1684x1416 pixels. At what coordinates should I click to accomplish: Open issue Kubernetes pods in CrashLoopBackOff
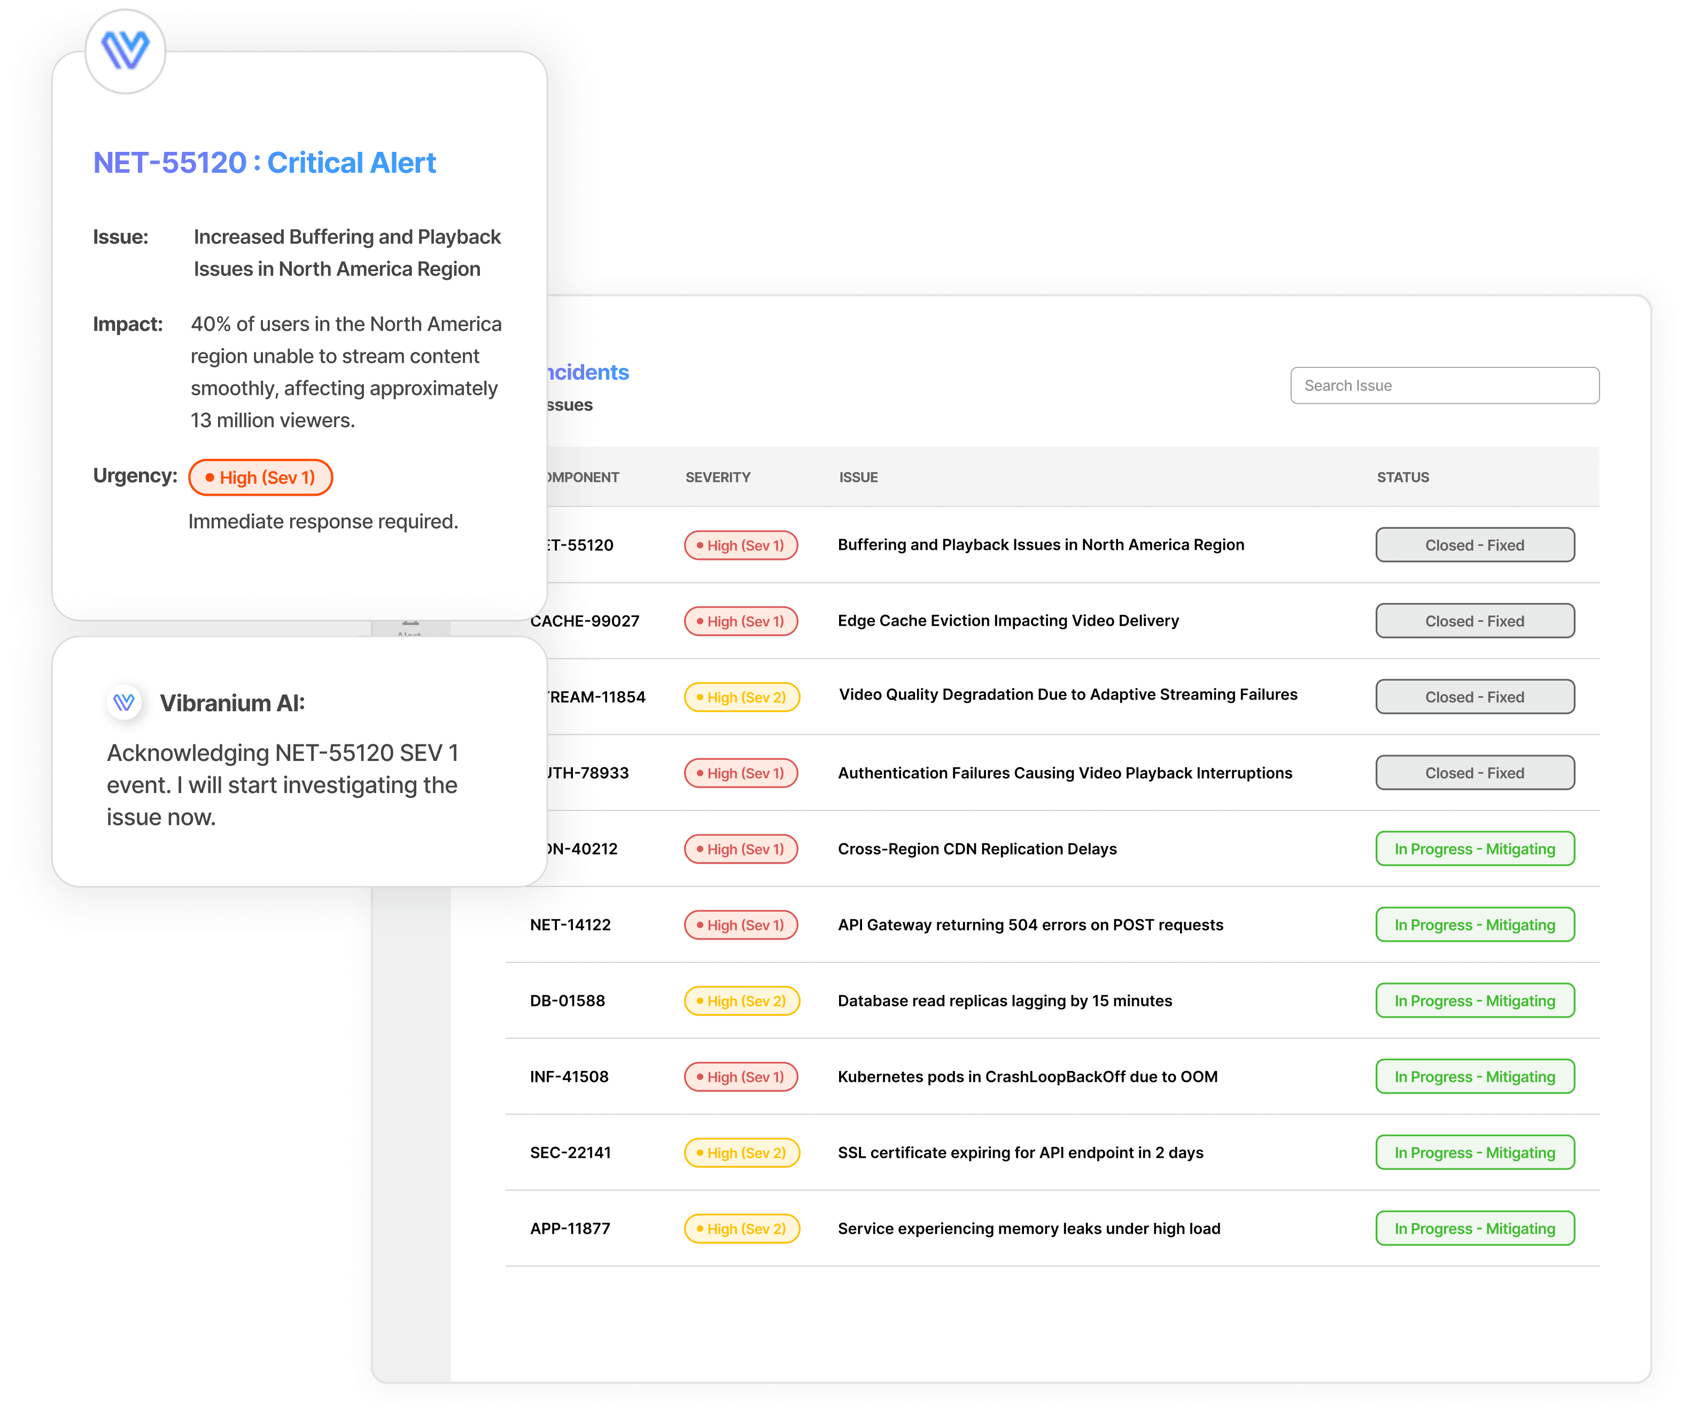pos(1028,1076)
